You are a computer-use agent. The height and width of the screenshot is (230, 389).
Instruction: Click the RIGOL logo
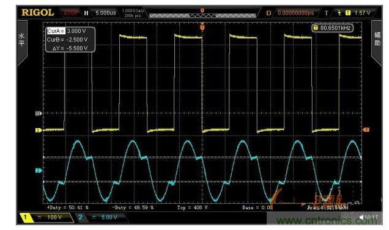(38, 13)
